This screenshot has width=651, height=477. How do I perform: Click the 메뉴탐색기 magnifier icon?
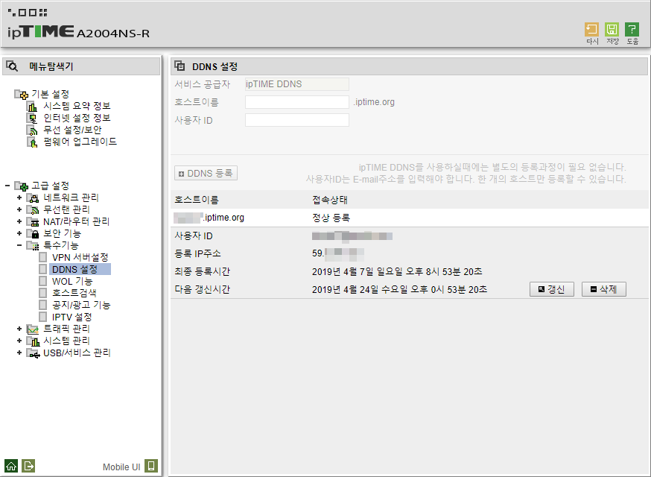[x=12, y=66]
